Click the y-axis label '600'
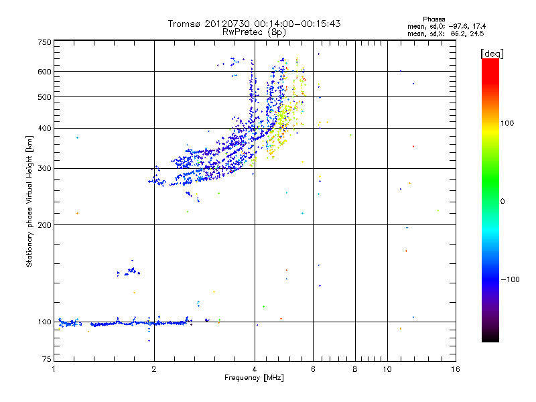The height and width of the screenshot is (402, 536). pos(44,72)
